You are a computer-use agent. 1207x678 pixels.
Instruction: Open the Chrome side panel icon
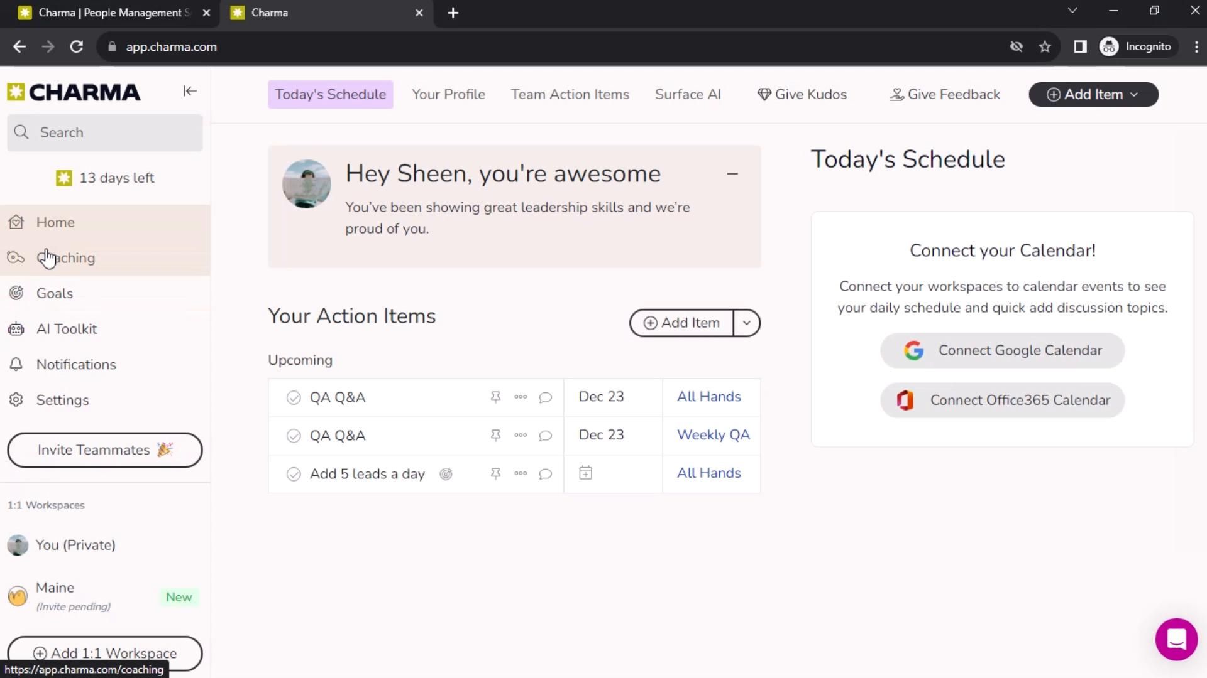pos(1080,47)
